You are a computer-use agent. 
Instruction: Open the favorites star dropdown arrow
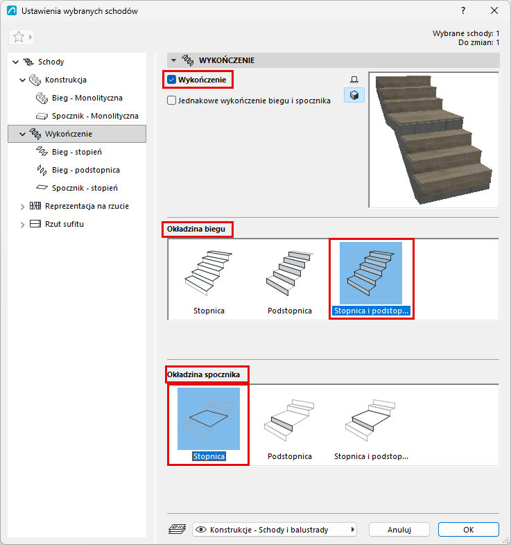coord(31,37)
